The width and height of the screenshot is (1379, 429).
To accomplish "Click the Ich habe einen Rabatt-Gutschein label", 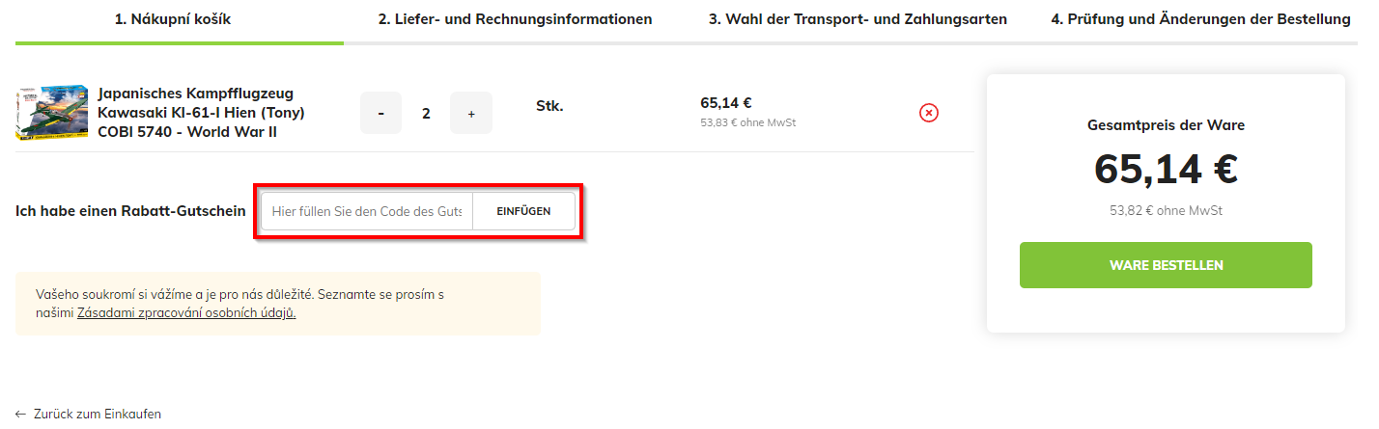I will click(x=130, y=211).
